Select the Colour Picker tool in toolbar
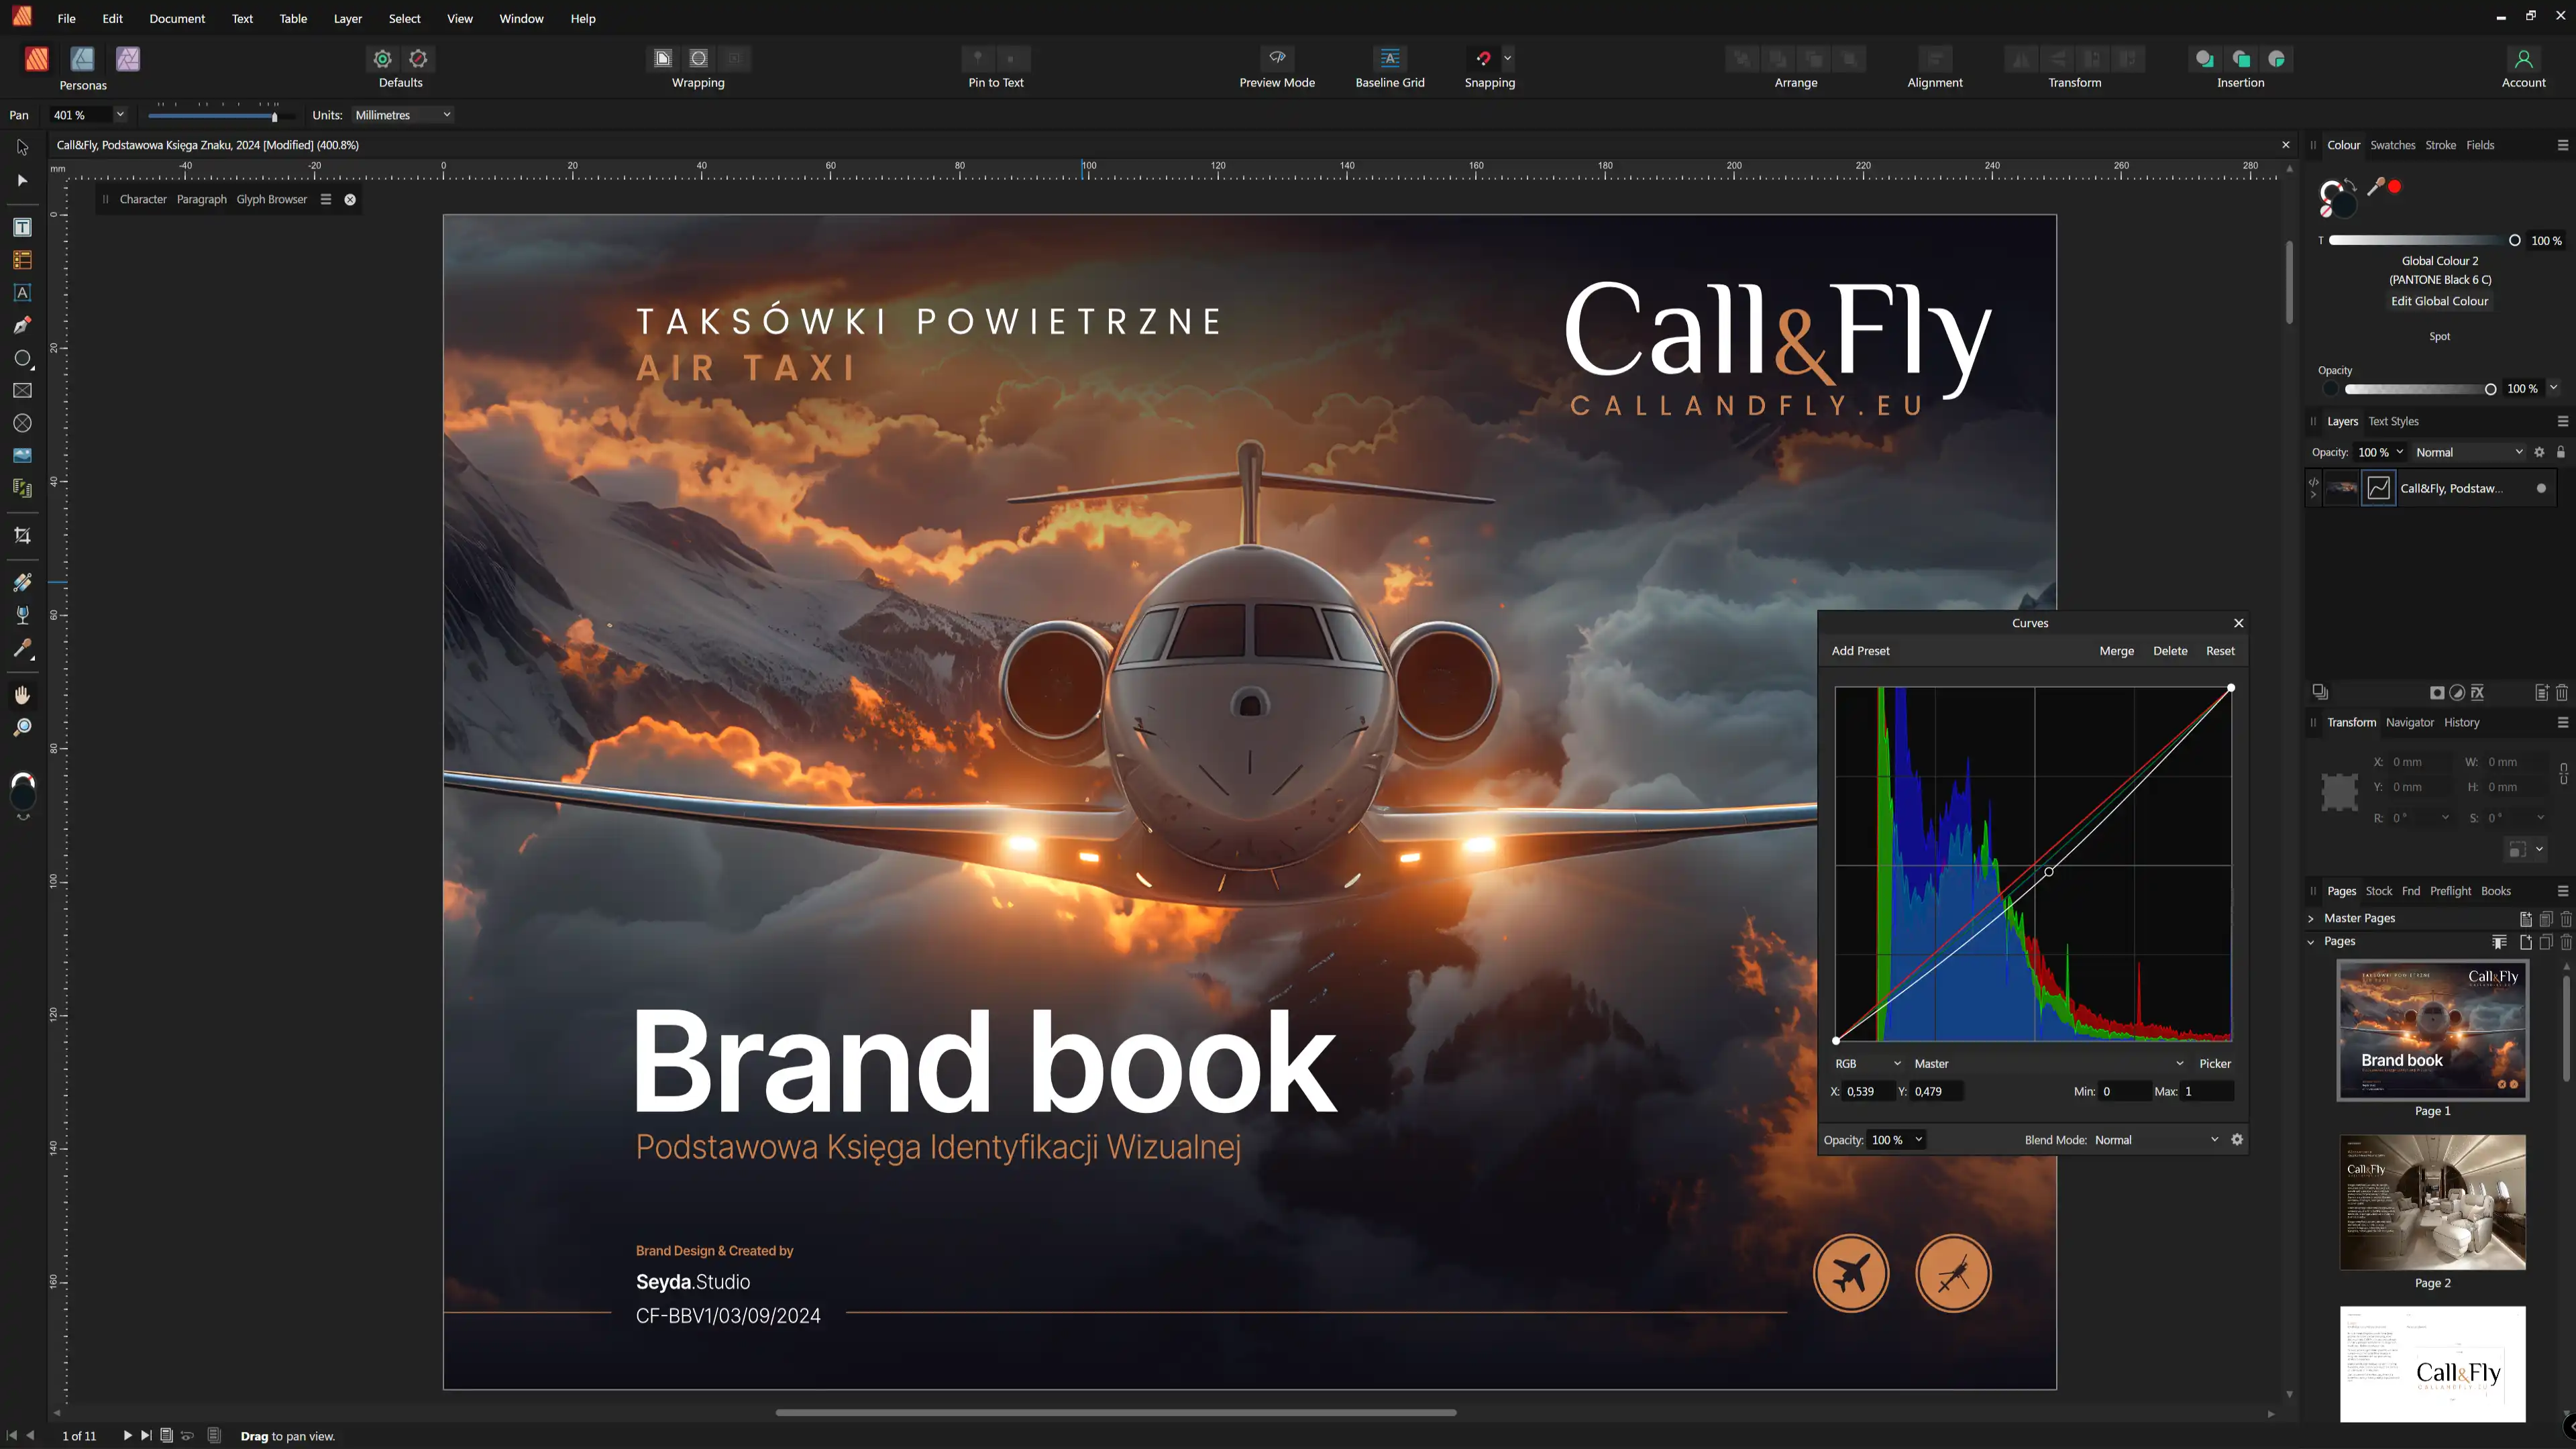 (x=22, y=649)
